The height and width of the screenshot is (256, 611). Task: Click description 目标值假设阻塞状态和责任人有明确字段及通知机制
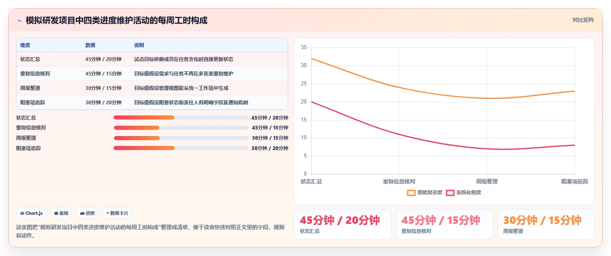tap(191, 103)
